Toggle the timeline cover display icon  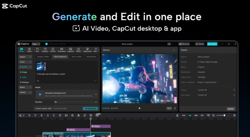coord(208,115)
